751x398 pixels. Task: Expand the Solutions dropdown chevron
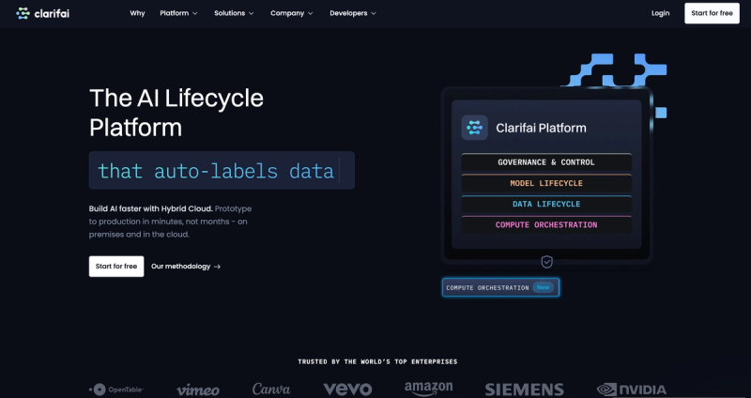[252, 13]
